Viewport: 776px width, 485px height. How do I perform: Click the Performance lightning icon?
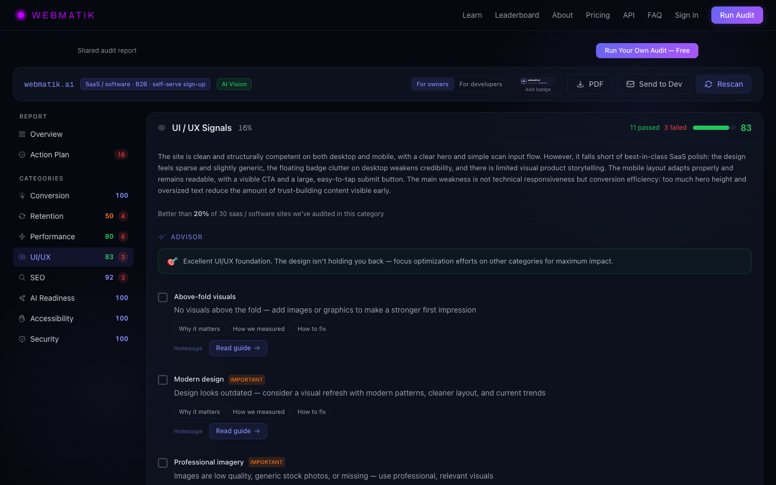click(x=22, y=237)
